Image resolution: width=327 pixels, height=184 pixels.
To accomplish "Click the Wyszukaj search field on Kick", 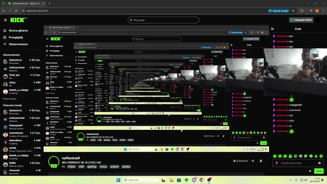I will pos(163,20).
